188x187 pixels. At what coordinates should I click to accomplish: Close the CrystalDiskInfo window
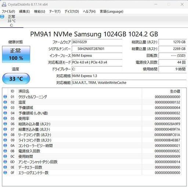[x=182, y=4]
